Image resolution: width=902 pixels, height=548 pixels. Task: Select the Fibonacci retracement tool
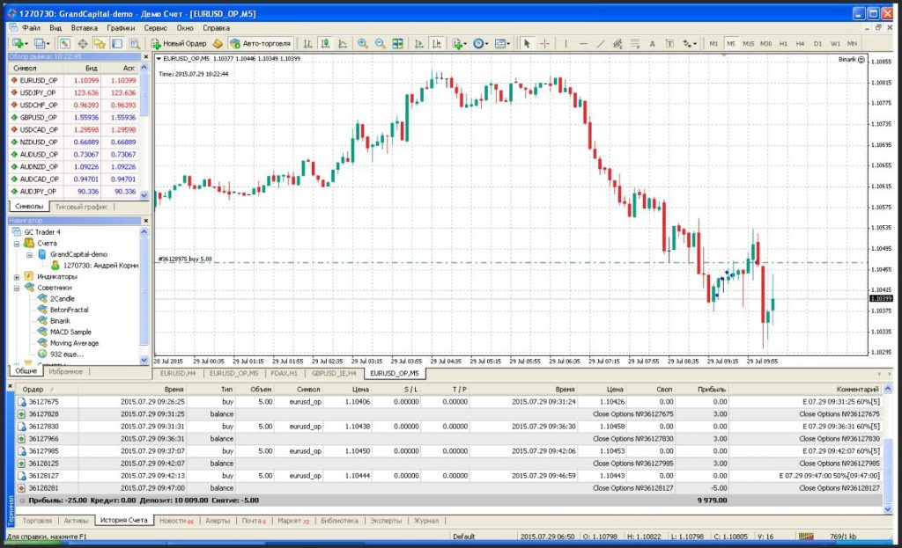click(x=635, y=44)
